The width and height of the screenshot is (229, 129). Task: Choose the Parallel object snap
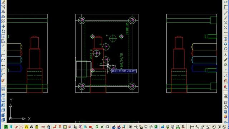click(226, 60)
